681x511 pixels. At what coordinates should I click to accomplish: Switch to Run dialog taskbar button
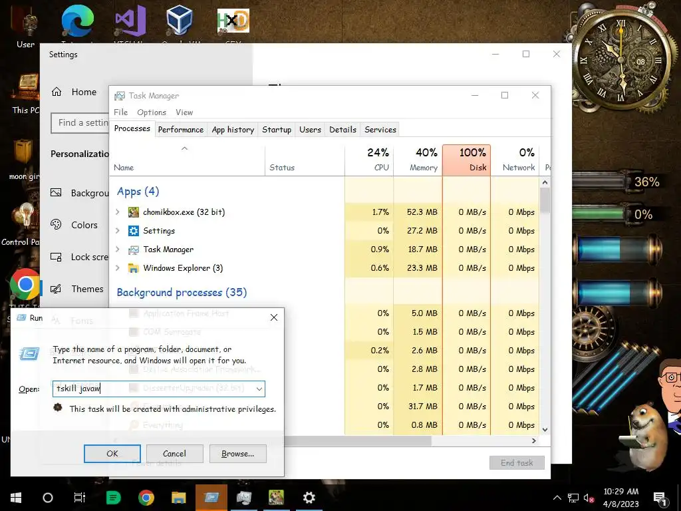211,498
